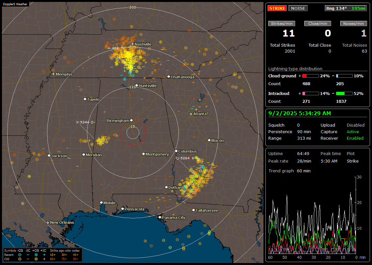This screenshot has width=372, height=265.
Task: Click the Old -CG legend symbol
Action: pos(20,259)
